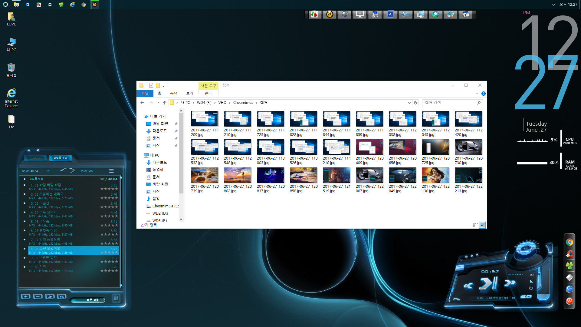Open the globe network icon in top launcher
The height and width of the screenshot is (327, 581).
[345, 14]
